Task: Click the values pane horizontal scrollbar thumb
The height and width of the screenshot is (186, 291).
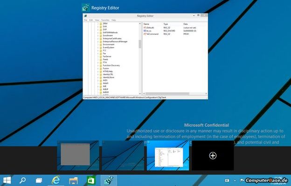Action: tap(167, 94)
